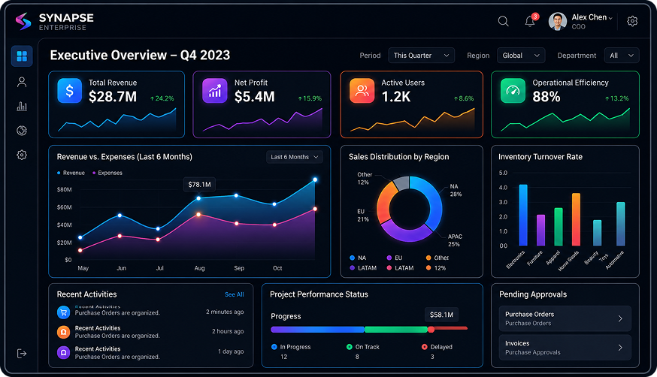The height and width of the screenshot is (377, 657).
Task: Click the See All link
Action: tap(235, 294)
